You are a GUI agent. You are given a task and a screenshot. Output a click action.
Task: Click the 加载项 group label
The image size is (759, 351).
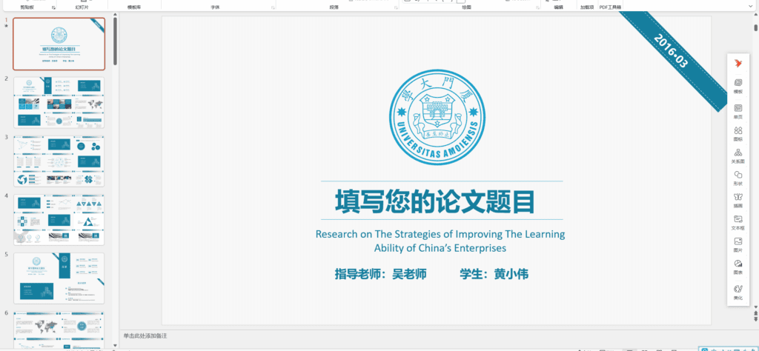tap(586, 7)
